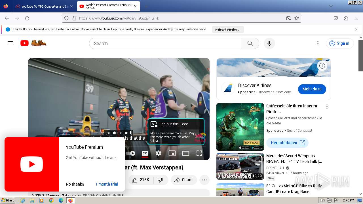This screenshot has width=363, height=204.
Task: Share the video
Action: pyautogui.click(x=183, y=180)
